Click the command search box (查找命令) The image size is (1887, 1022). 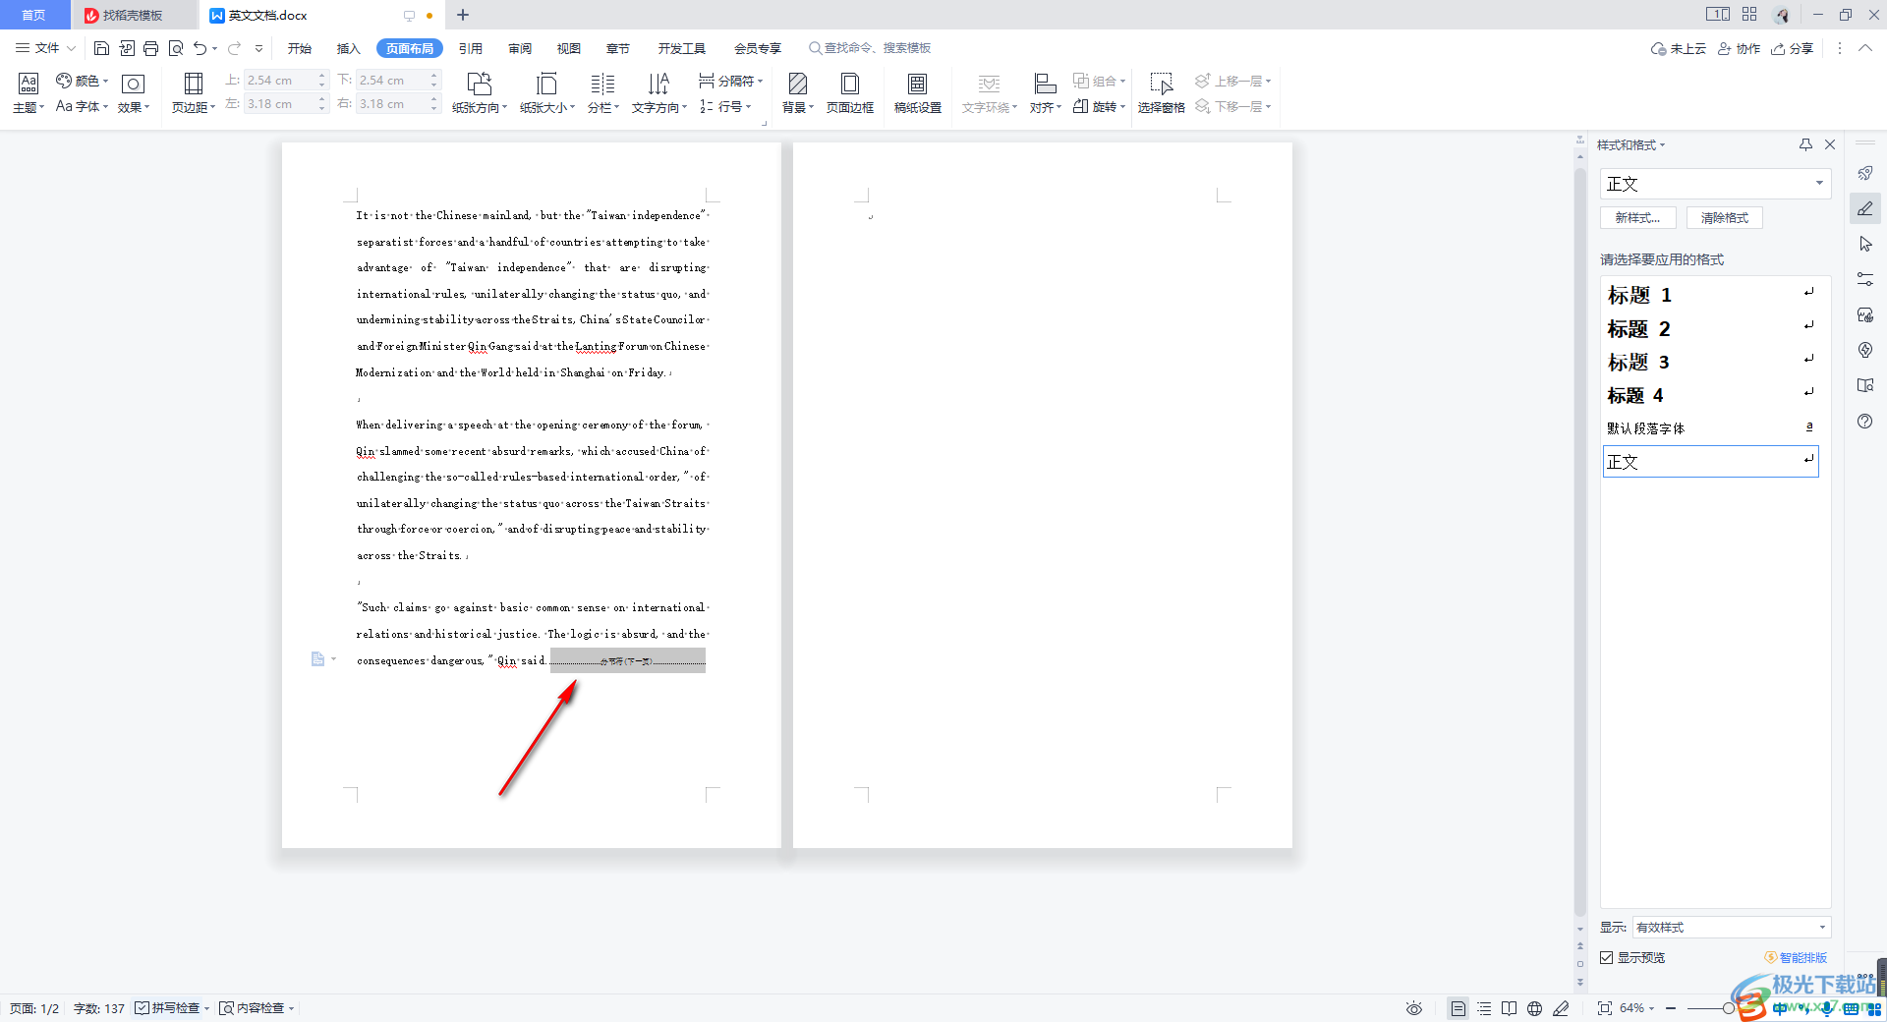tap(870, 48)
